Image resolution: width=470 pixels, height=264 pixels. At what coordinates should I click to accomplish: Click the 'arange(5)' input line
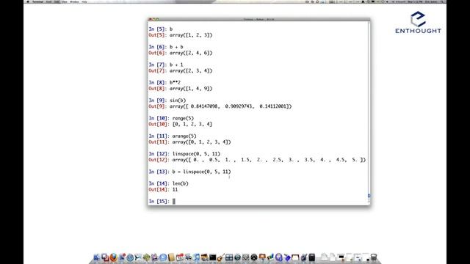coord(184,136)
